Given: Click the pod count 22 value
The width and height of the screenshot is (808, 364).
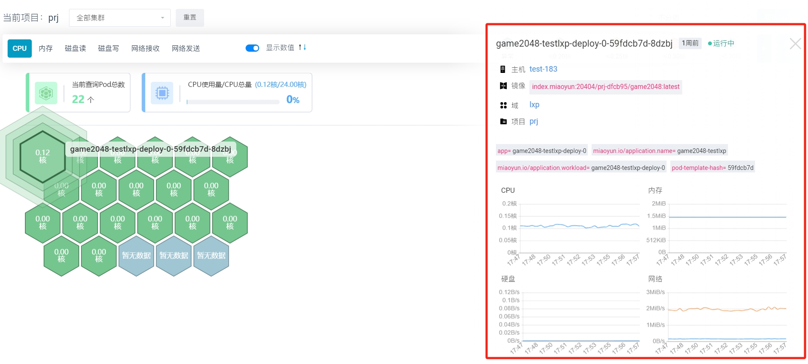Looking at the screenshot, I should [78, 99].
